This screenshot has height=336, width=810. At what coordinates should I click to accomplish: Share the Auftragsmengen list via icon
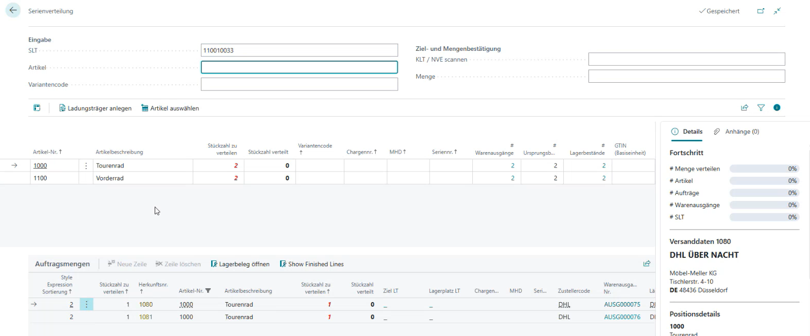tap(647, 264)
